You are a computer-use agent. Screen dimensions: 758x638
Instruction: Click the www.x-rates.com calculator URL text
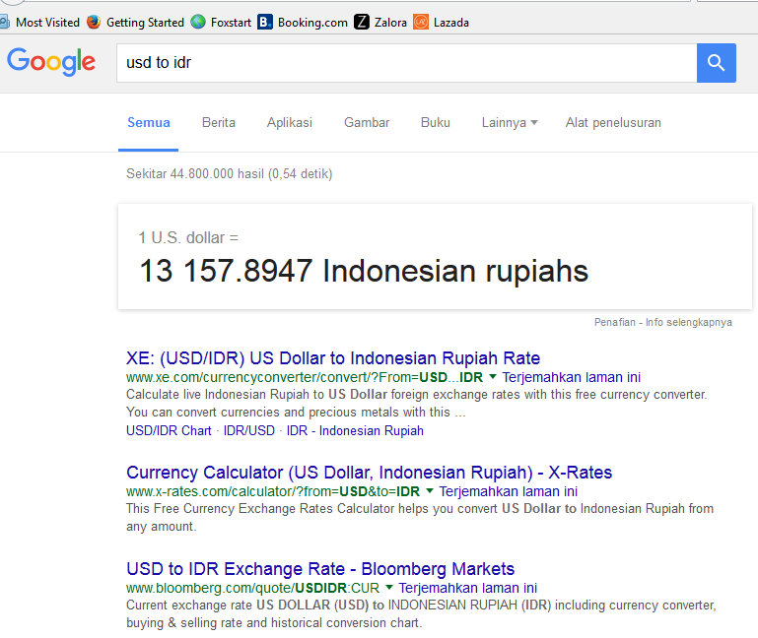pos(273,491)
